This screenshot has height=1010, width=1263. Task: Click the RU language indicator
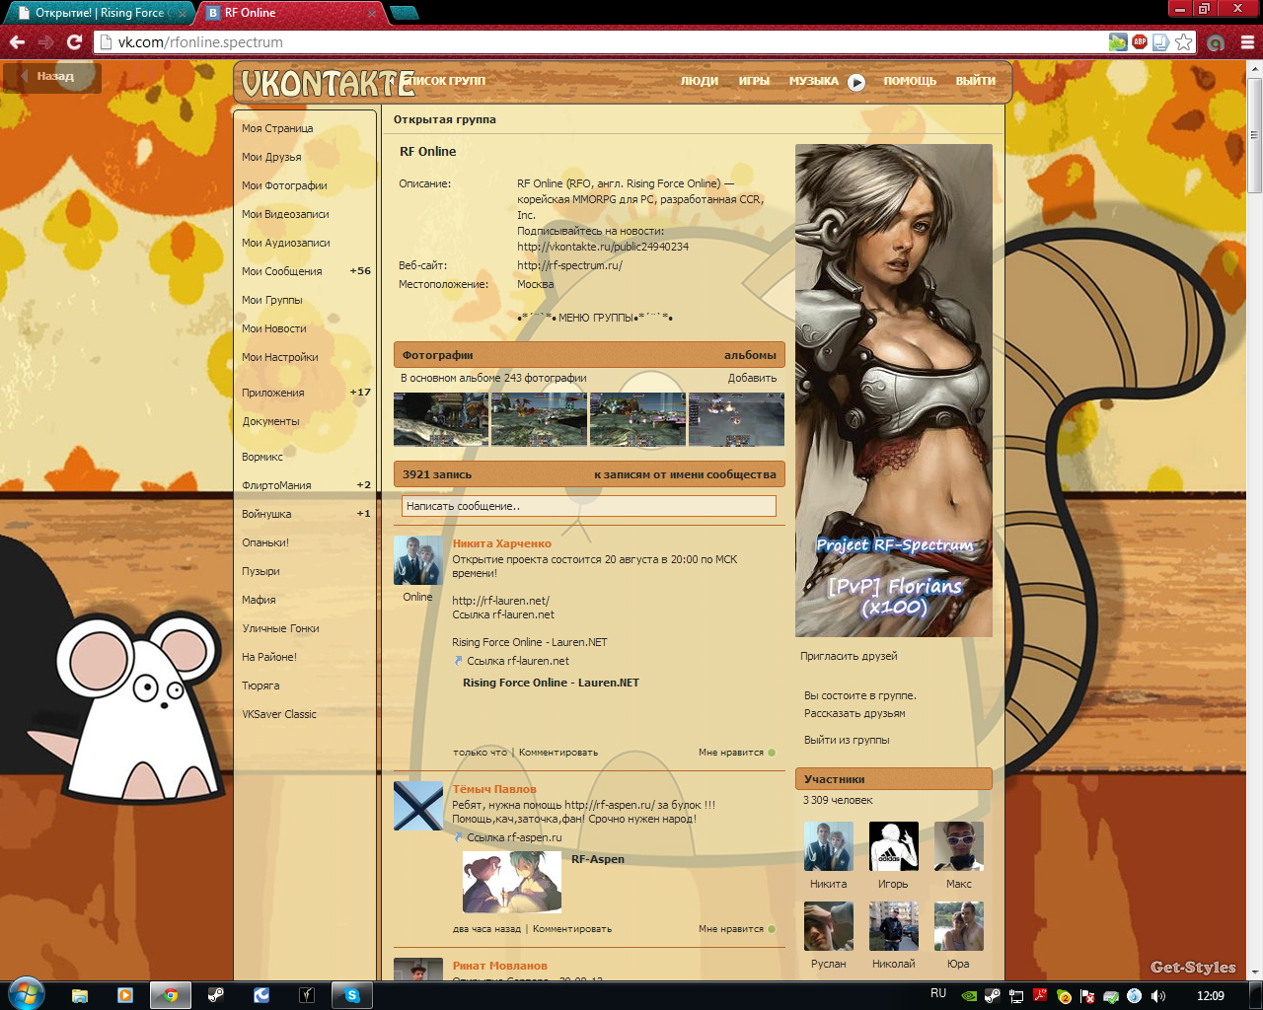pos(938,994)
